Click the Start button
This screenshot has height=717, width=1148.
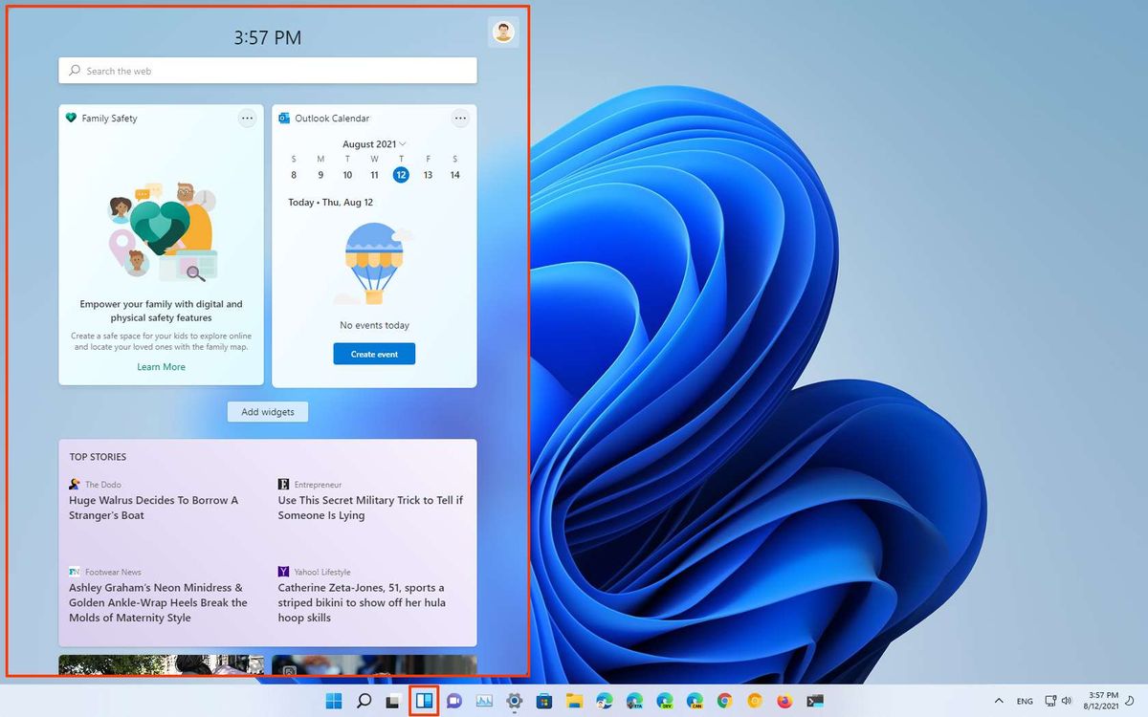point(332,699)
